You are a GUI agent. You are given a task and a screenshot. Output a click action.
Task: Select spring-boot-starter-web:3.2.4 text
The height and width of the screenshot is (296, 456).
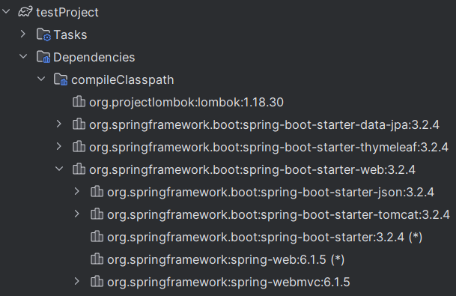pos(329,169)
